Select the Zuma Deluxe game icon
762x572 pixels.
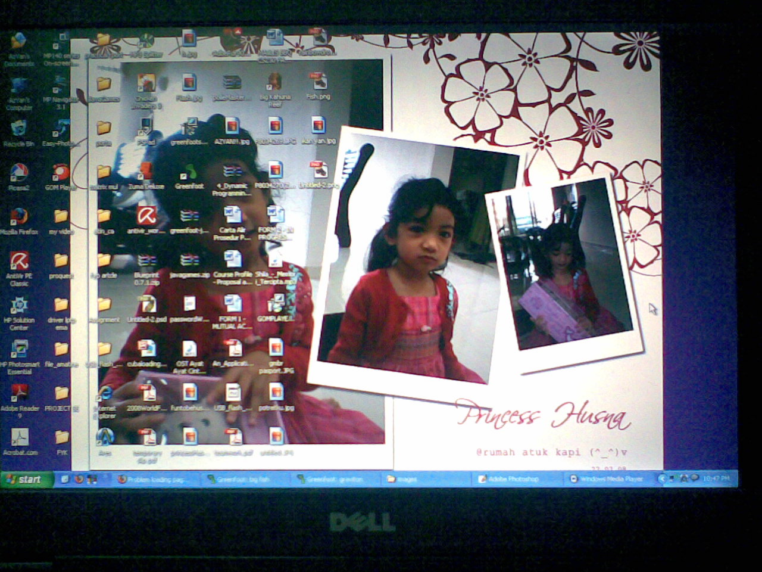click(x=146, y=177)
